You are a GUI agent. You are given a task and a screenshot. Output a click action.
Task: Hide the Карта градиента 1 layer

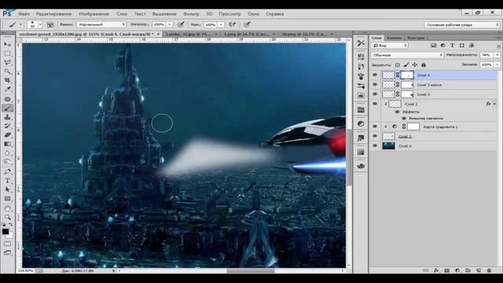375,127
